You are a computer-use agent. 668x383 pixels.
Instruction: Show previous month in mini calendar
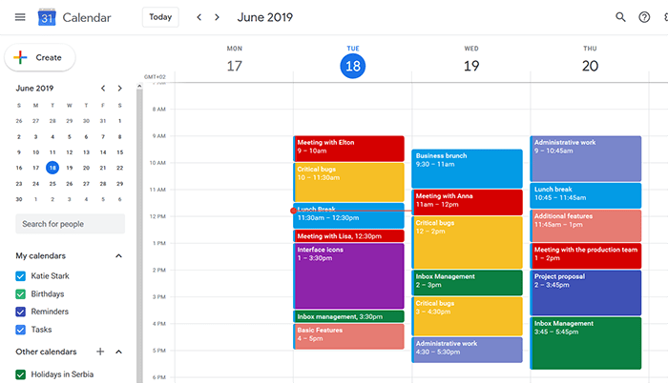pos(103,88)
